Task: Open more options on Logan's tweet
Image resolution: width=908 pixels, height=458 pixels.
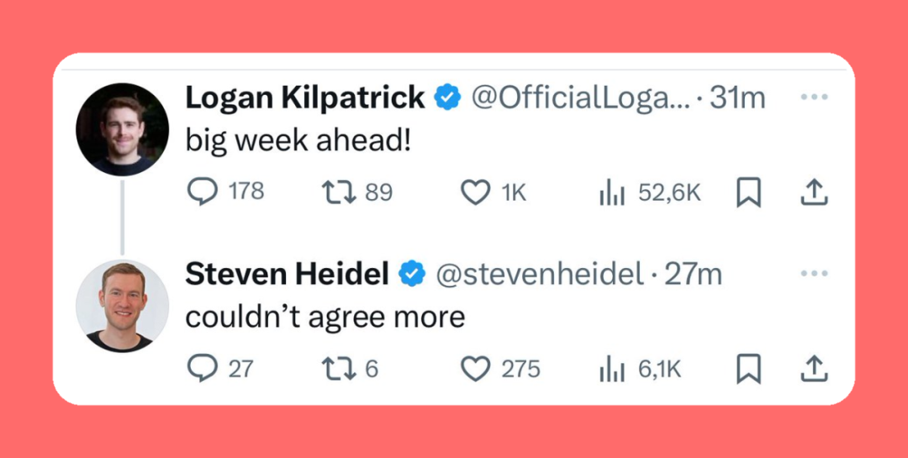Action: (x=814, y=97)
